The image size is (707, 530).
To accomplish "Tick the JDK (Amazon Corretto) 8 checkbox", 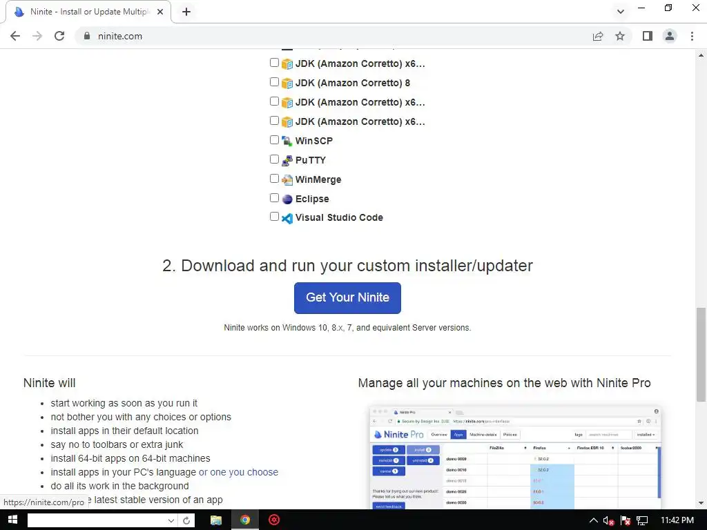I will 274,81.
